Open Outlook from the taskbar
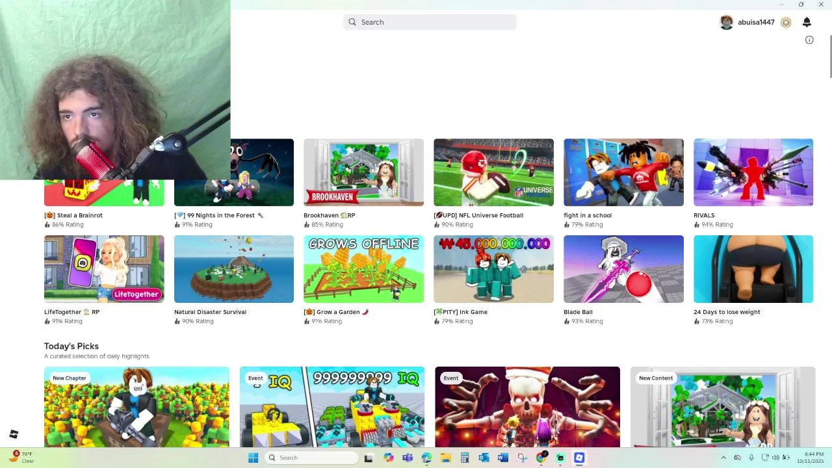Screen dimensions: 832x468 pyautogui.click(x=484, y=458)
